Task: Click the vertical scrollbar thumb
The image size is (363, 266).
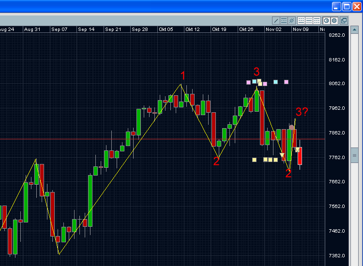Action: (354, 155)
